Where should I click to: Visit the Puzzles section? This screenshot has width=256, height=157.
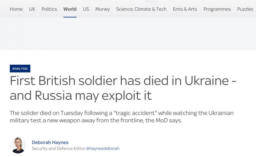[x=245, y=9]
